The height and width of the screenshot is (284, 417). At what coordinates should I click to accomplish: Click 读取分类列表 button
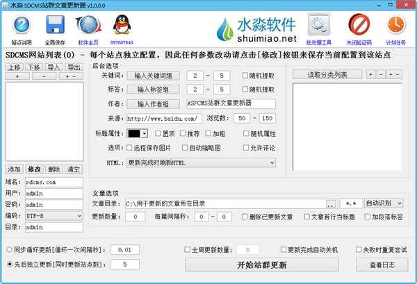(327, 75)
